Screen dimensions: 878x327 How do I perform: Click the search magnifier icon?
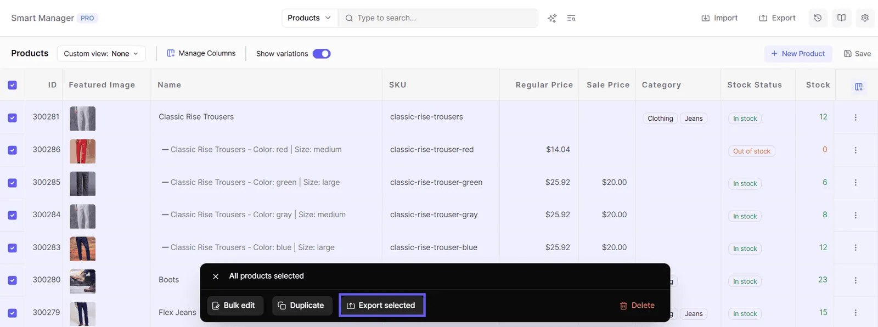(349, 18)
